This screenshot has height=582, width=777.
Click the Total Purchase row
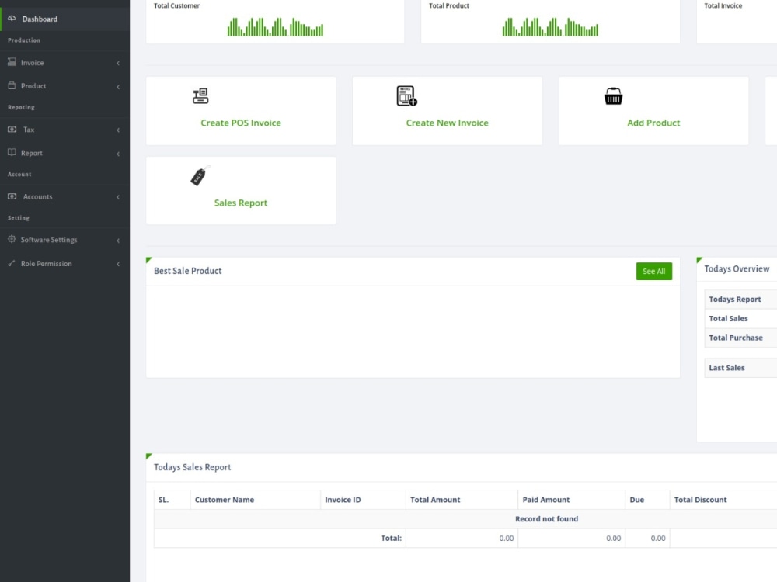pyautogui.click(x=740, y=338)
